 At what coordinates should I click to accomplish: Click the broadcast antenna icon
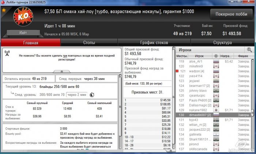coord(7,53)
